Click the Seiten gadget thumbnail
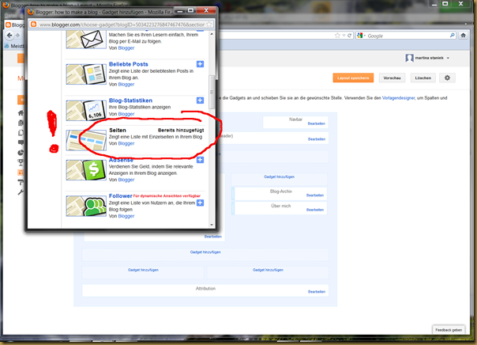Image resolution: width=477 pixels, height=345 pixels. tap(86, 140)
